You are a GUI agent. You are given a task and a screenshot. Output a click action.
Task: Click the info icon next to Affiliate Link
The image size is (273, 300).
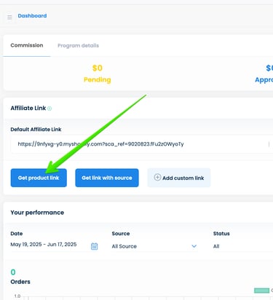click(x=50, y=108)
